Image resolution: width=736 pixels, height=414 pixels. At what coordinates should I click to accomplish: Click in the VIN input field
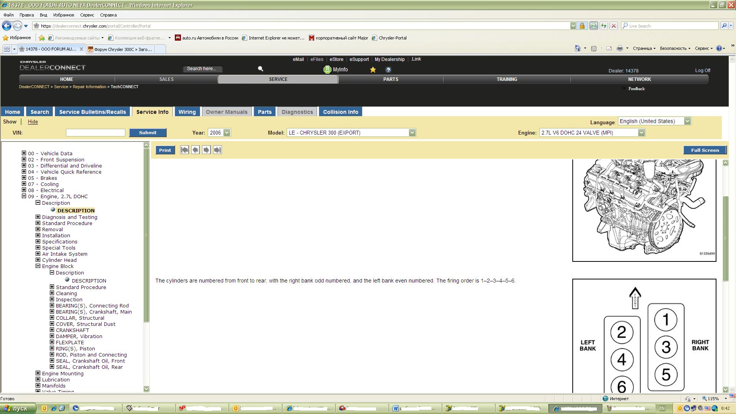click(x=95, y=133)
